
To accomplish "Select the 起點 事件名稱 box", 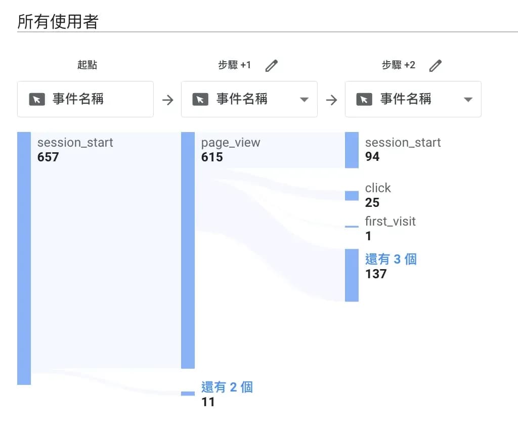I will (85, 99).
